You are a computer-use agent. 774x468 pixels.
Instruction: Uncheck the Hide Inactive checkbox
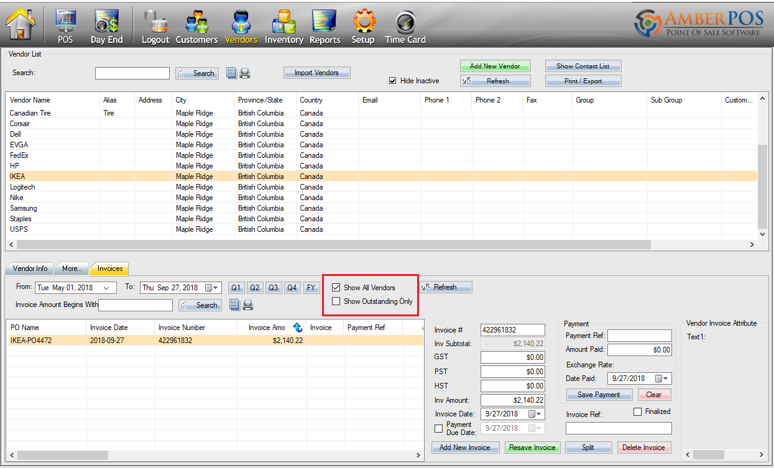coord(392,81)
